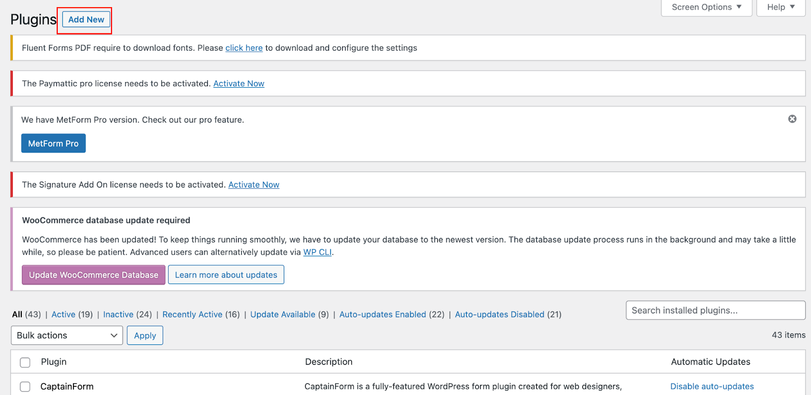Open Learn more about updates
The image size is (811, 395).
(x=226, y=275)
